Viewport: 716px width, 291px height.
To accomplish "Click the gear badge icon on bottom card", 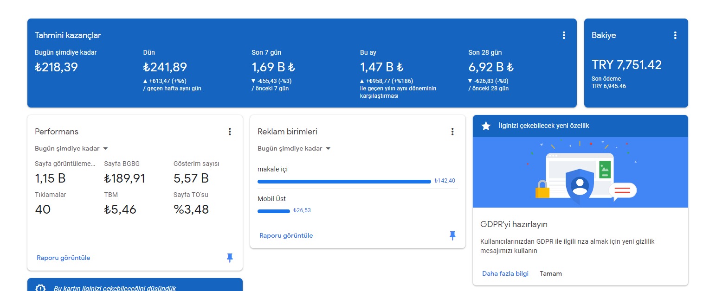I will click(41, 287).
